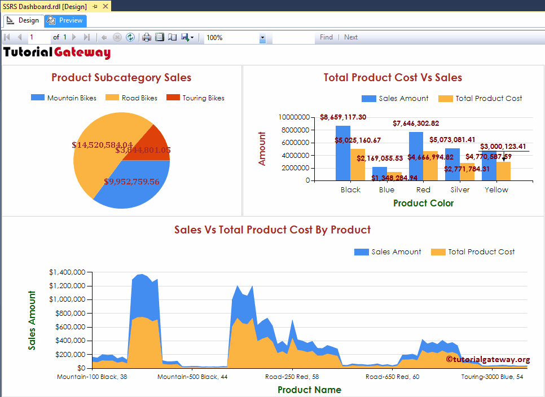Print the report with printer icon
Viewport: 545px width, 397px height.
click(x=147, y=37)
